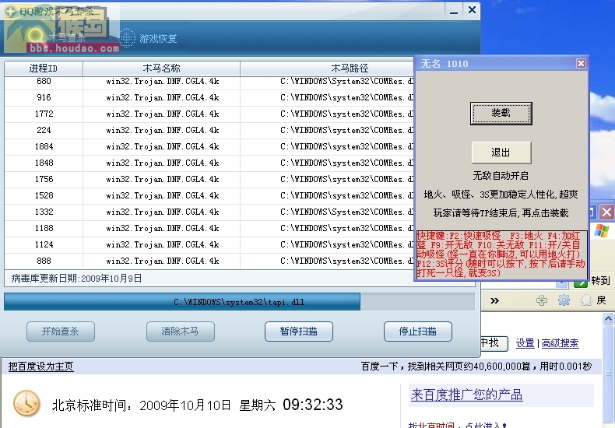Select process ID 1772 row

(209, 114)
